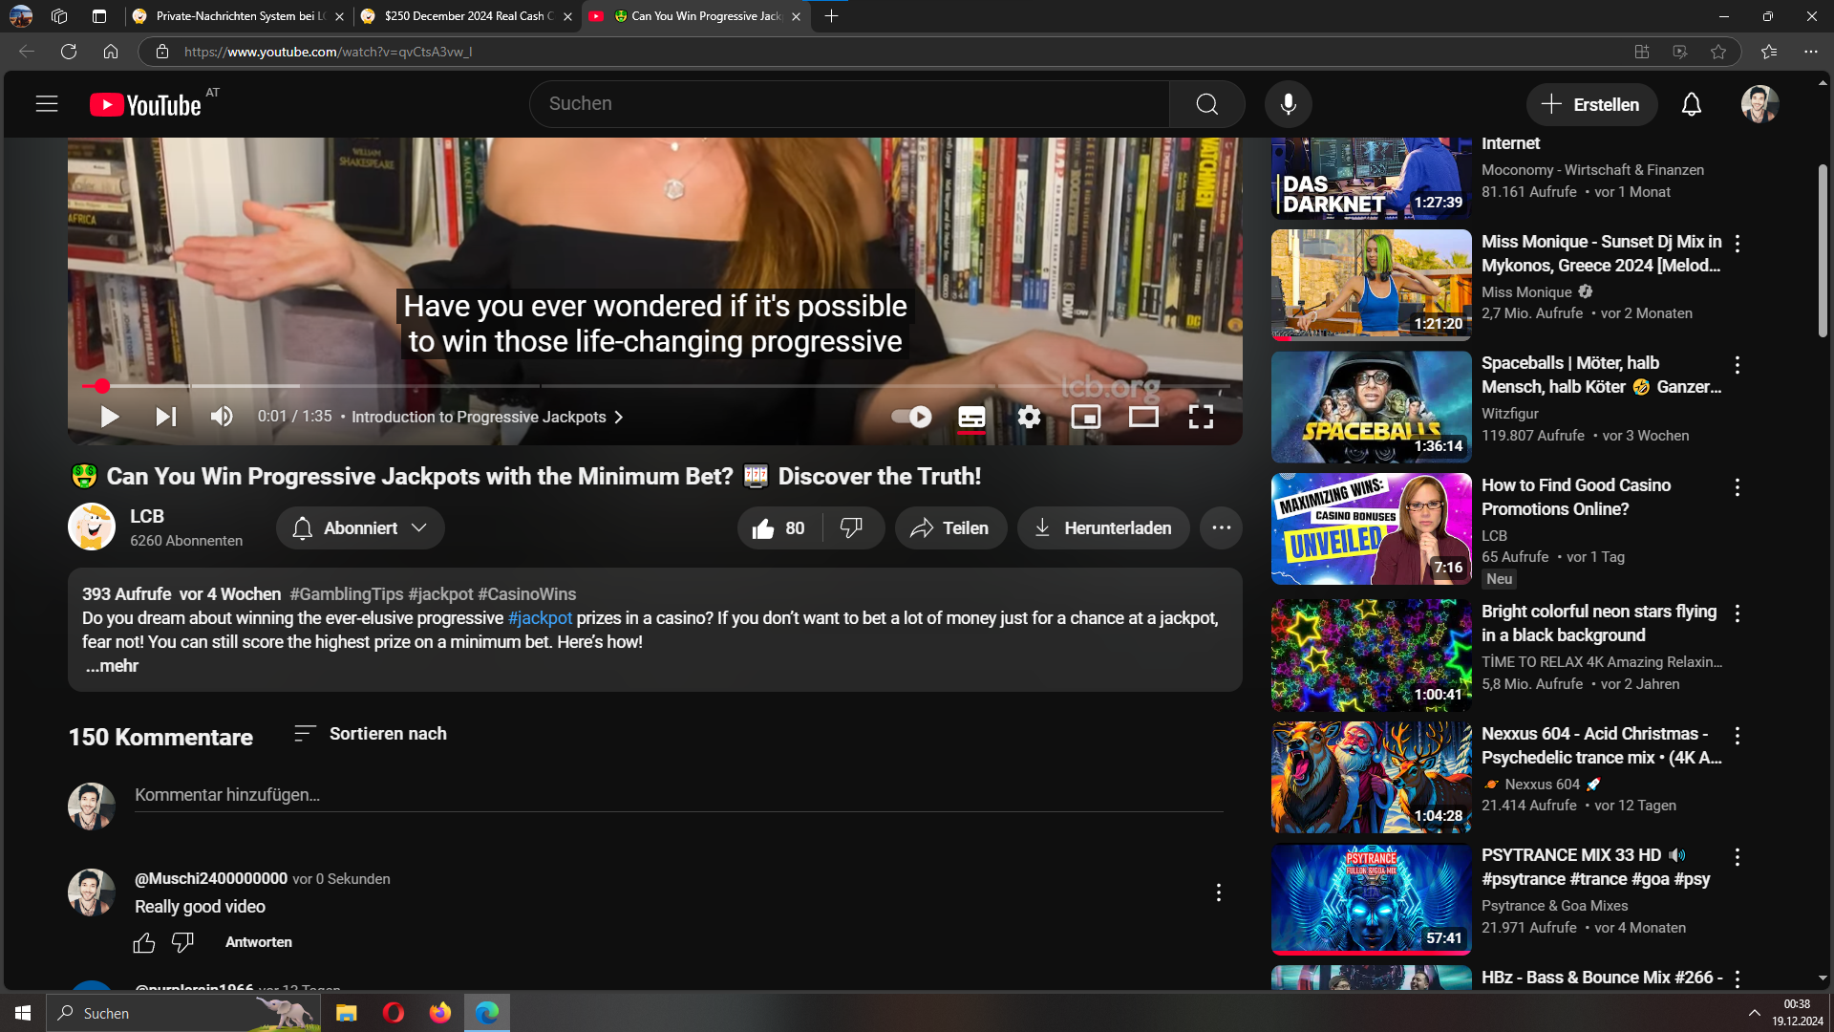Reply to the comment via Antworten
The height and width of the screenshot is (1032, 1834).
[x=259, y=942]
